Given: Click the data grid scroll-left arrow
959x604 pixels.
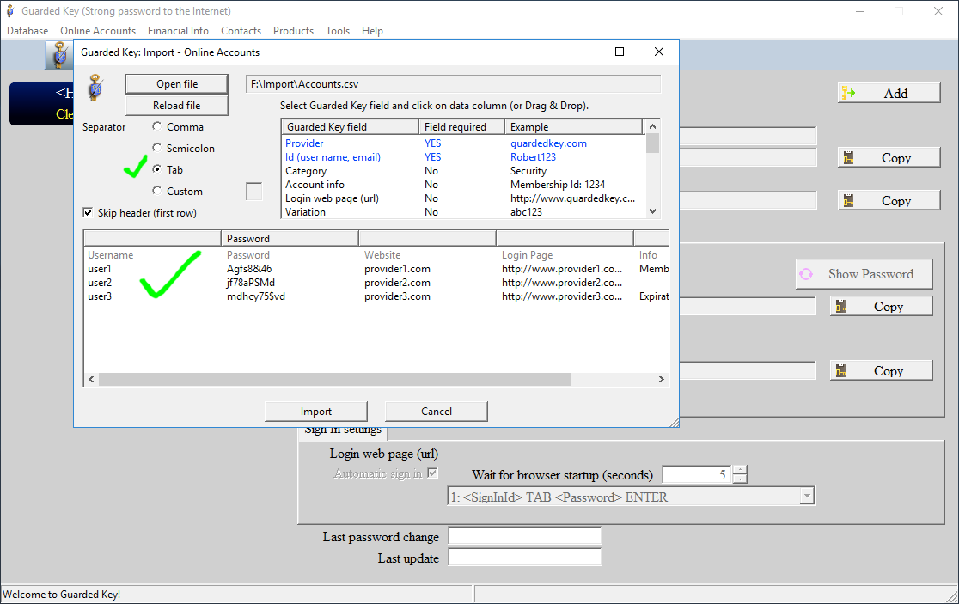Looking at the screenshot, I should pos(91,380).
